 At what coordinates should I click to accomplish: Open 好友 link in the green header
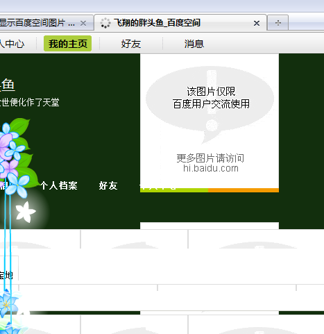point(108,185)
